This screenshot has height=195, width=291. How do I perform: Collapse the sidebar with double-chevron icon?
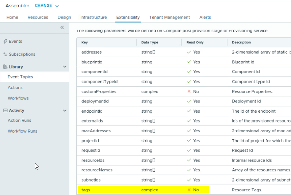point(62,28)
